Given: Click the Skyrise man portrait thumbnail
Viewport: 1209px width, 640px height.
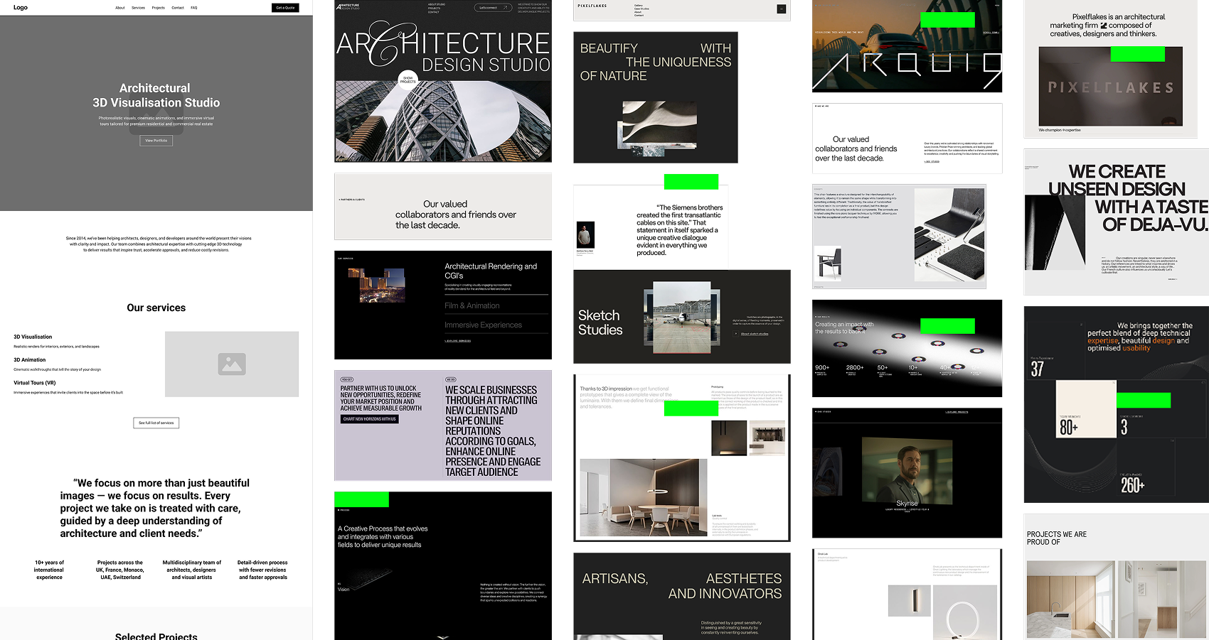Looking at the screenshot, I should (x=907, y=472).
